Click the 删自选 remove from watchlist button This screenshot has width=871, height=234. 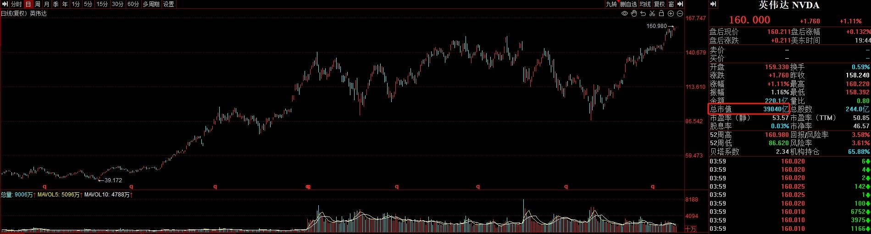[x=628, y=4]
